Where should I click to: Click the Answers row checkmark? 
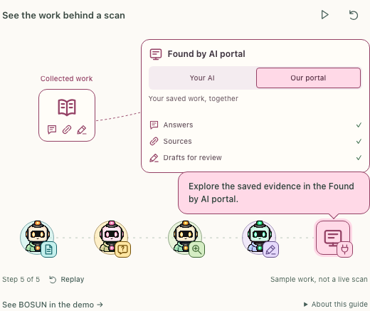(359, 125)
